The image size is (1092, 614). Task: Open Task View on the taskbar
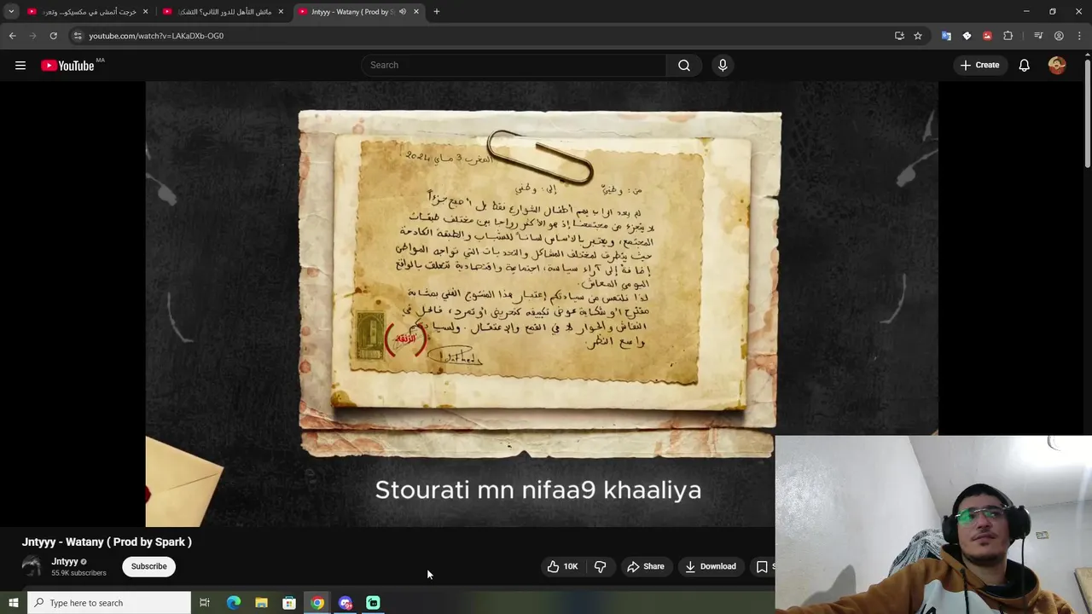click(205, 603)
